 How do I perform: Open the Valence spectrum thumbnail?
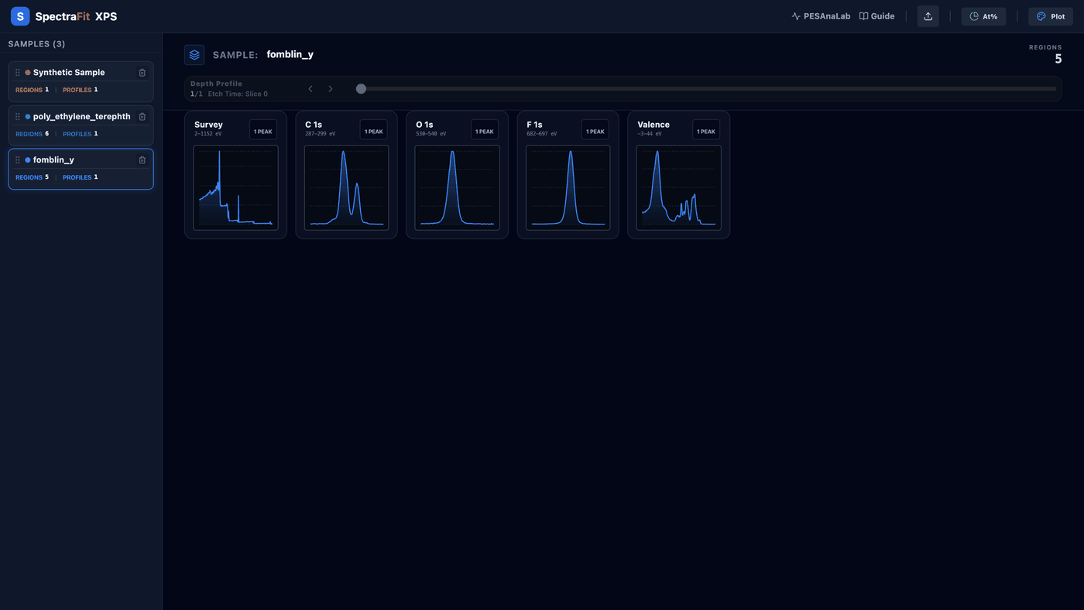click(678, 188)
